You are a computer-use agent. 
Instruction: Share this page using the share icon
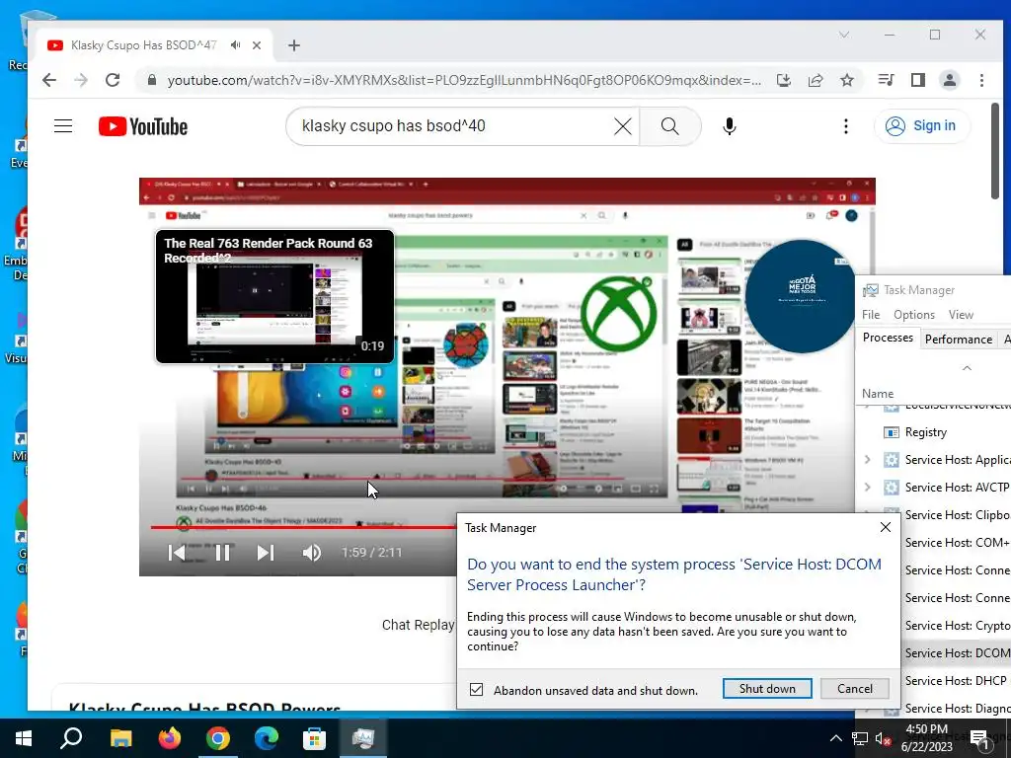point(815,80)
